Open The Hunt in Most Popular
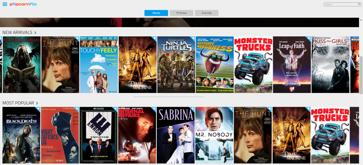The height and width of the screenshot is (165, 363). pyautogui.click(x=253, y=135)
